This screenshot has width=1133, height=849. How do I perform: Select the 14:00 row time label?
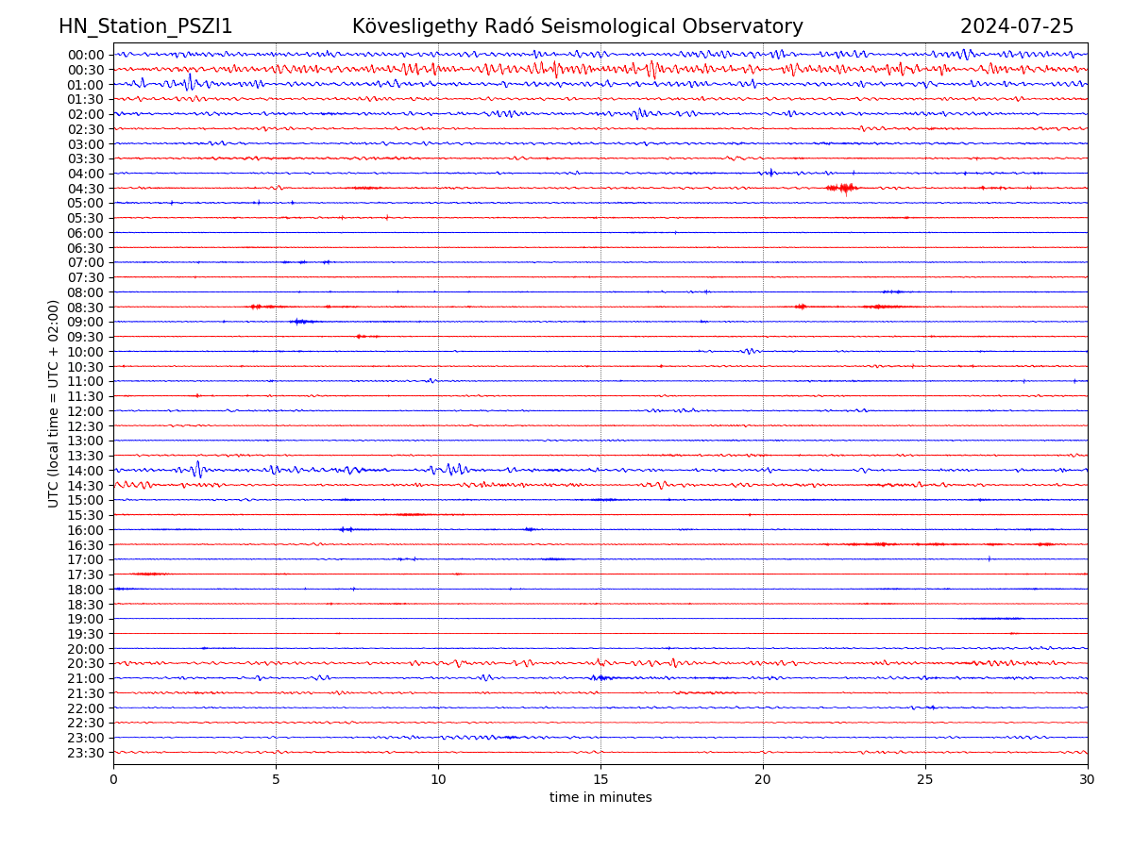tap(86, 471)
